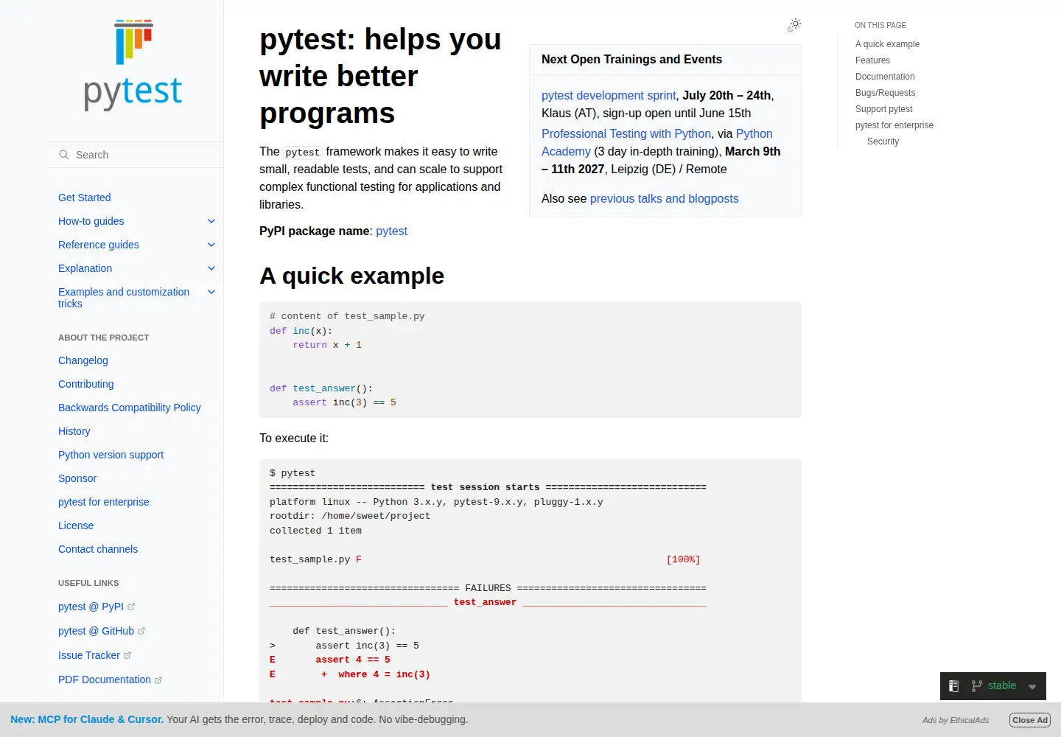Screen dimensions: 1061x737
Task: Open Backwards Compatibility Policy
Action: [130, 408]
